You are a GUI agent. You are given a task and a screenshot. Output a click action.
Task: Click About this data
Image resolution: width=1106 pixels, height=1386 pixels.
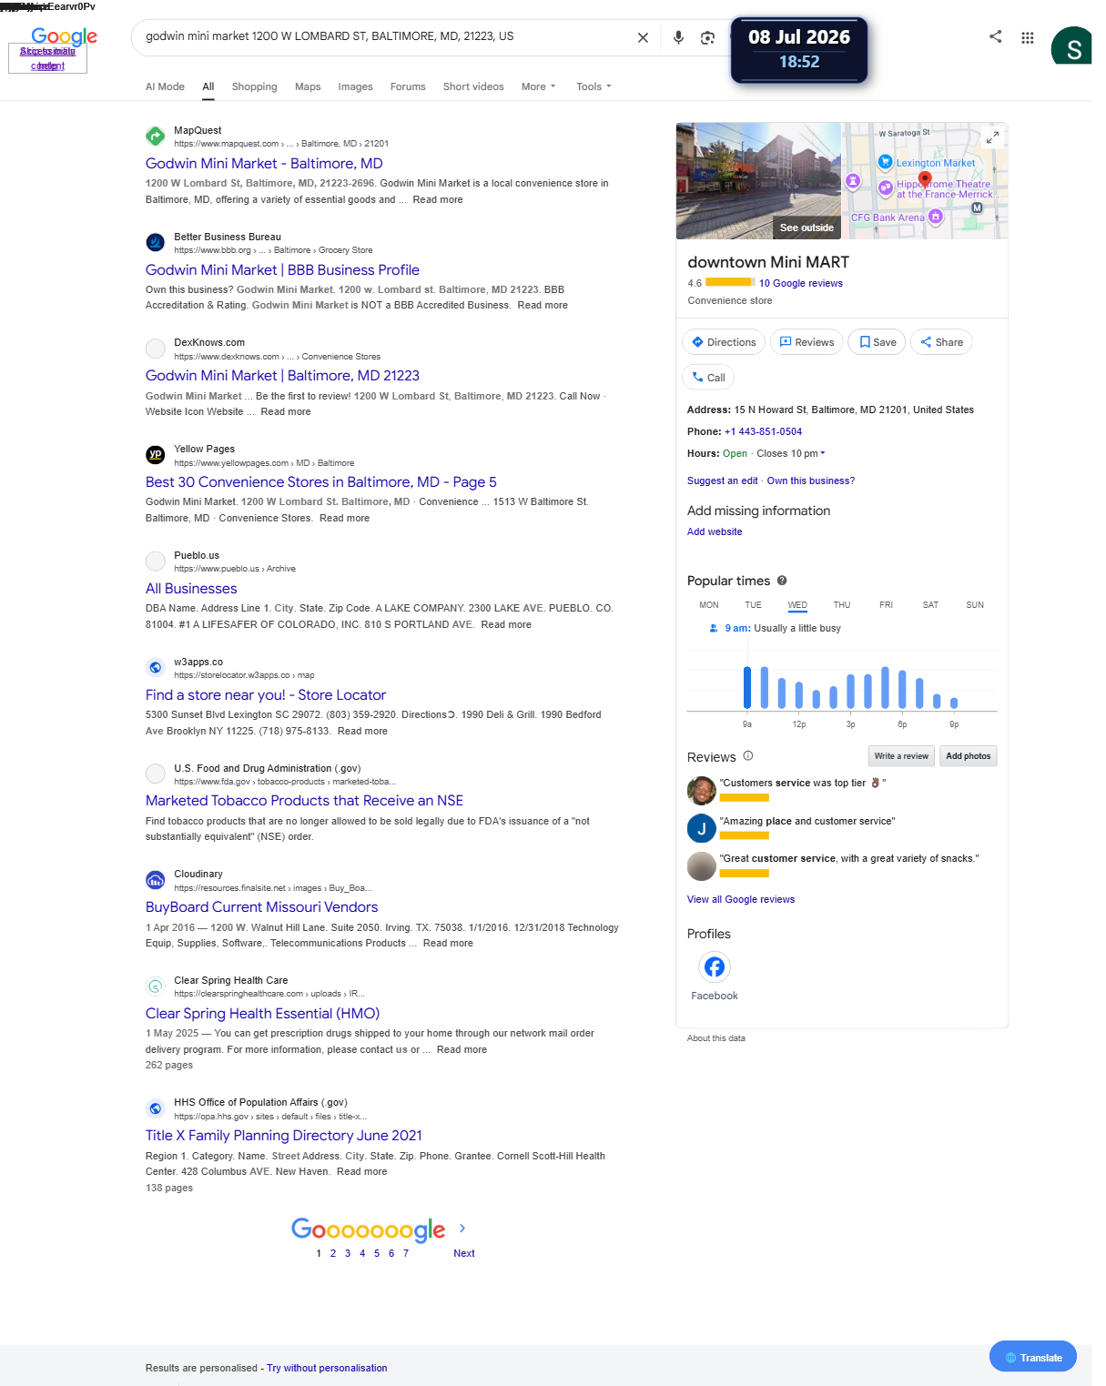[716, 1038]
